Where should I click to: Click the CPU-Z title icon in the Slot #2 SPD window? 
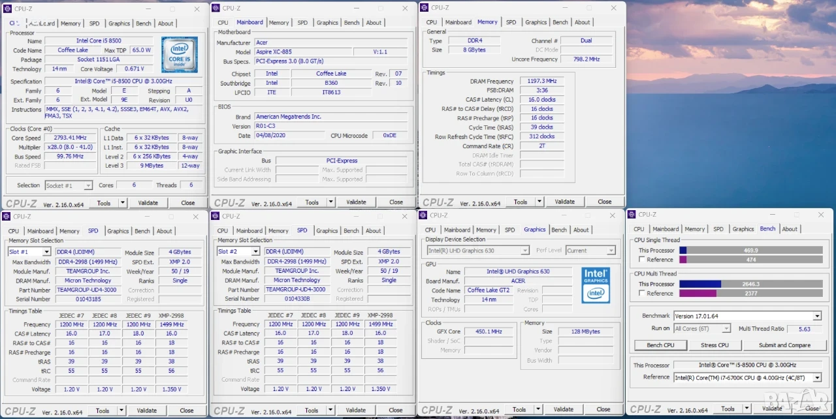pyautogui.click(x=216, y=217)
